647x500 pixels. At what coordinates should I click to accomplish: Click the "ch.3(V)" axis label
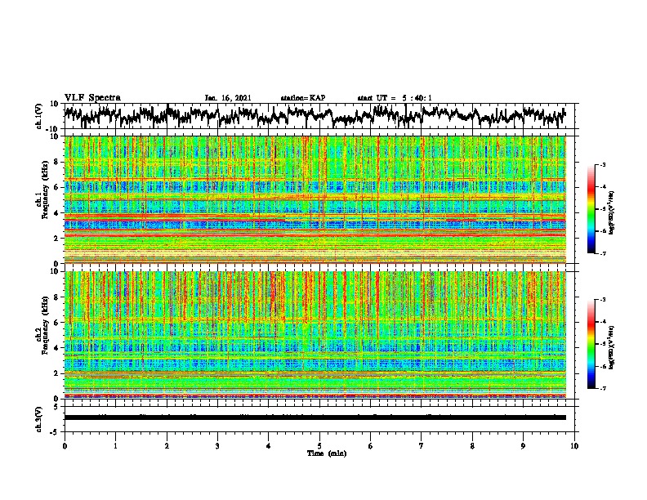(39, 420)
